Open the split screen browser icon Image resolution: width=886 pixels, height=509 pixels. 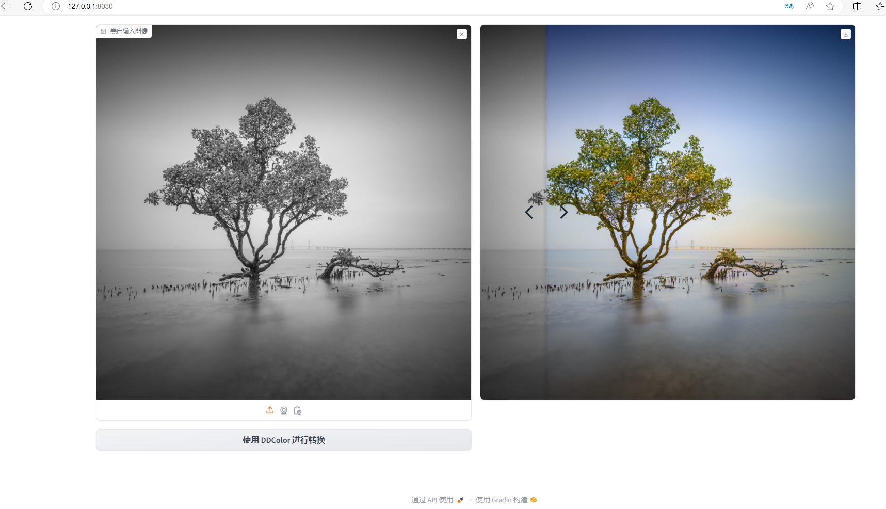[x=857, y=6]
